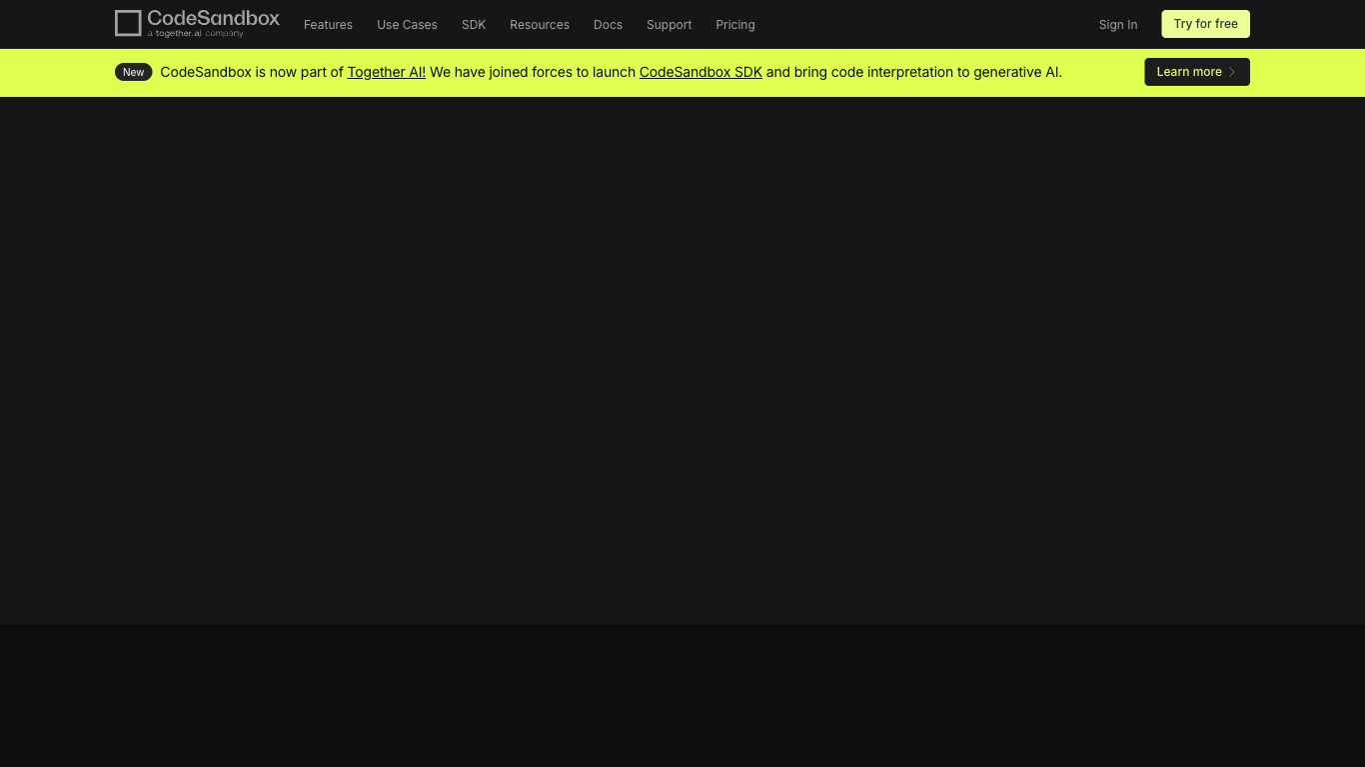View the Pricing page
Screen dimensions: 1365x767
pos(735,25)
